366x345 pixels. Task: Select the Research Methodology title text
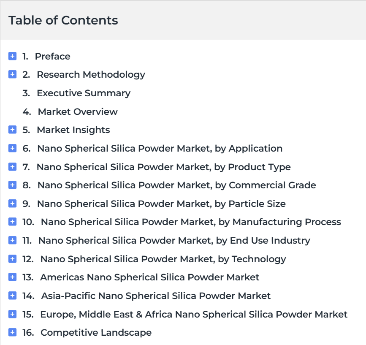point(91,74)
